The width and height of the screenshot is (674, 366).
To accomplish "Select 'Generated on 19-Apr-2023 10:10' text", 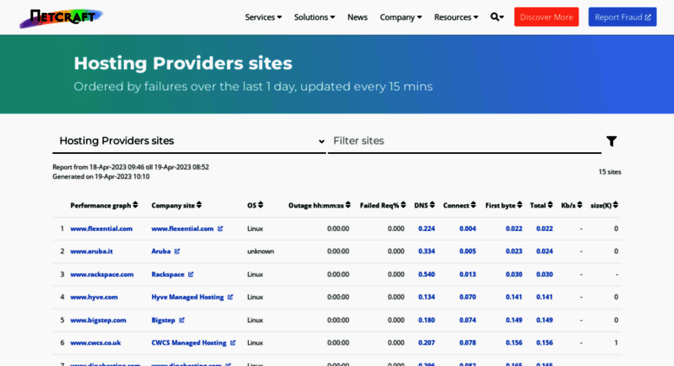I will pos(101,177).
